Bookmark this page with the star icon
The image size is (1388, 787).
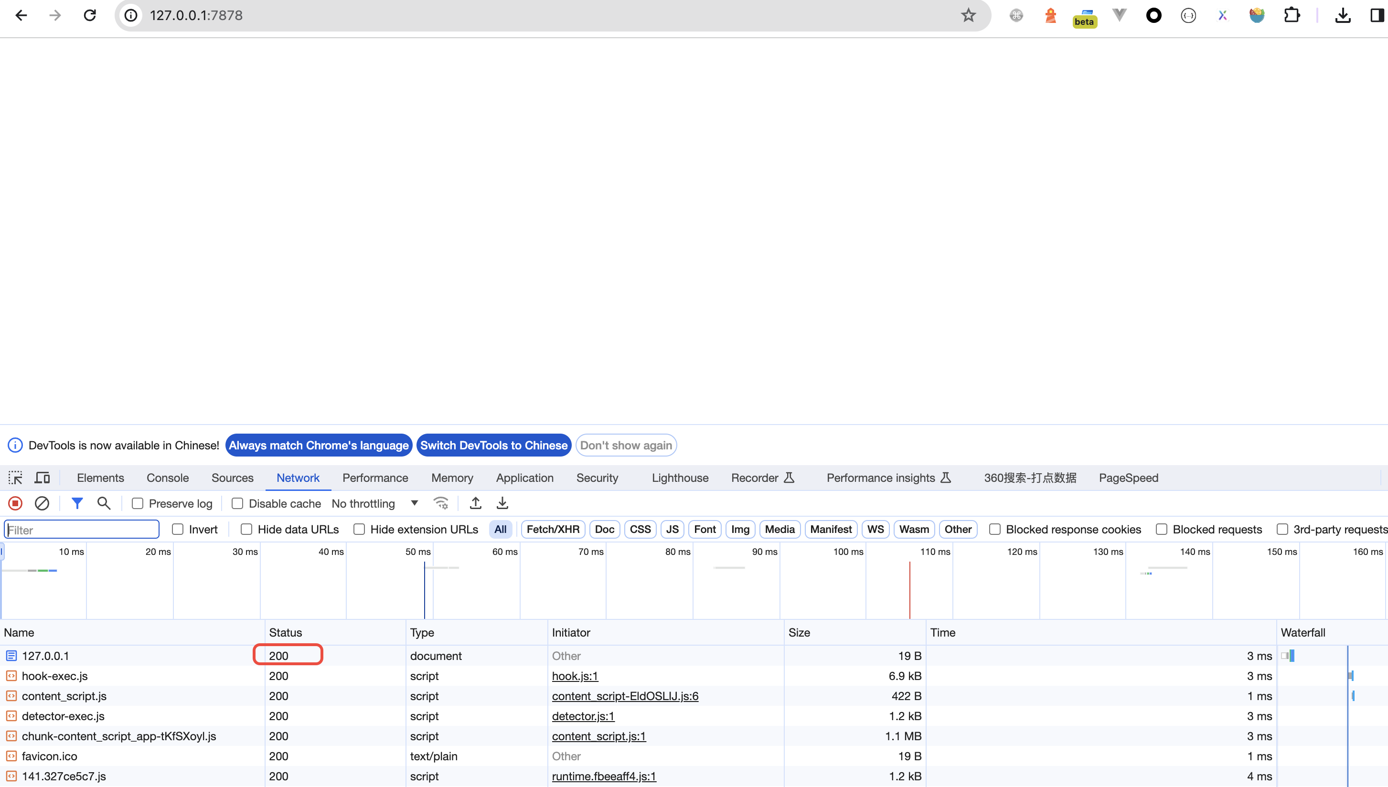point(968,15)
